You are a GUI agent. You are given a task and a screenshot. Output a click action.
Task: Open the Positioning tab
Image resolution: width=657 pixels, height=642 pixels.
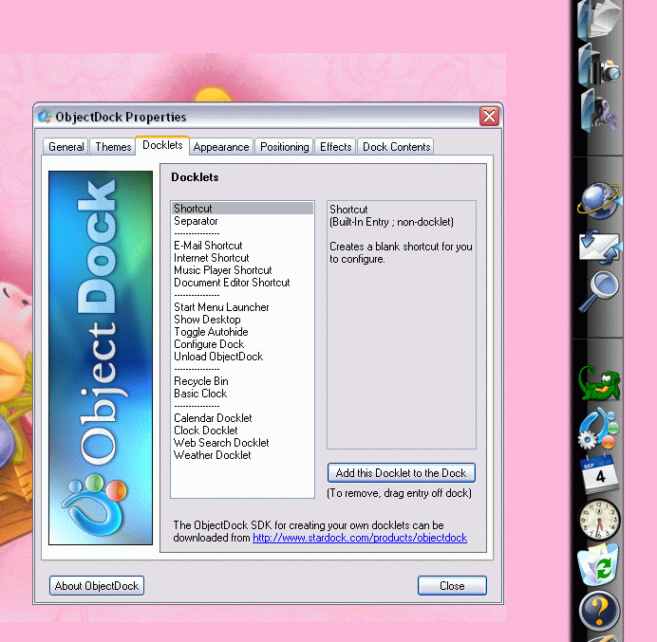284,147
